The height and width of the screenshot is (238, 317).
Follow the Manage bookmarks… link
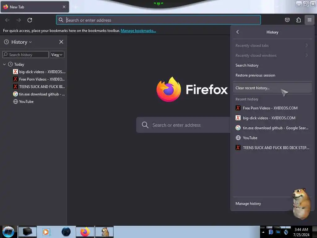point(138,31)
